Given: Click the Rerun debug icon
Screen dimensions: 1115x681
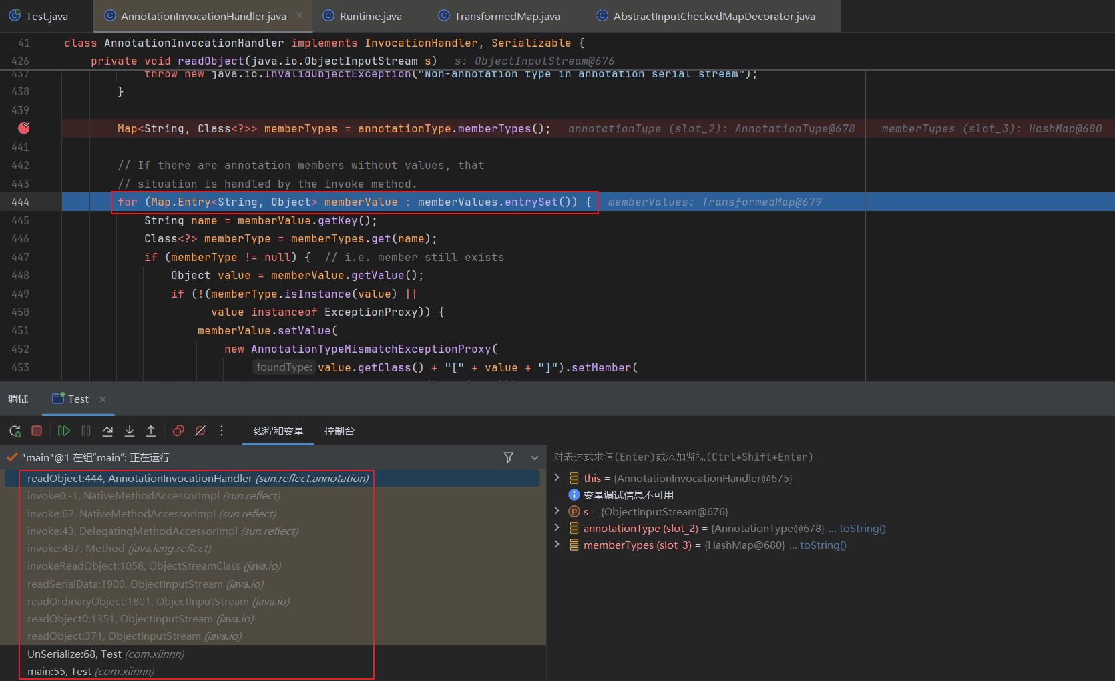Looking at the screenshot, I should (15, 431).
